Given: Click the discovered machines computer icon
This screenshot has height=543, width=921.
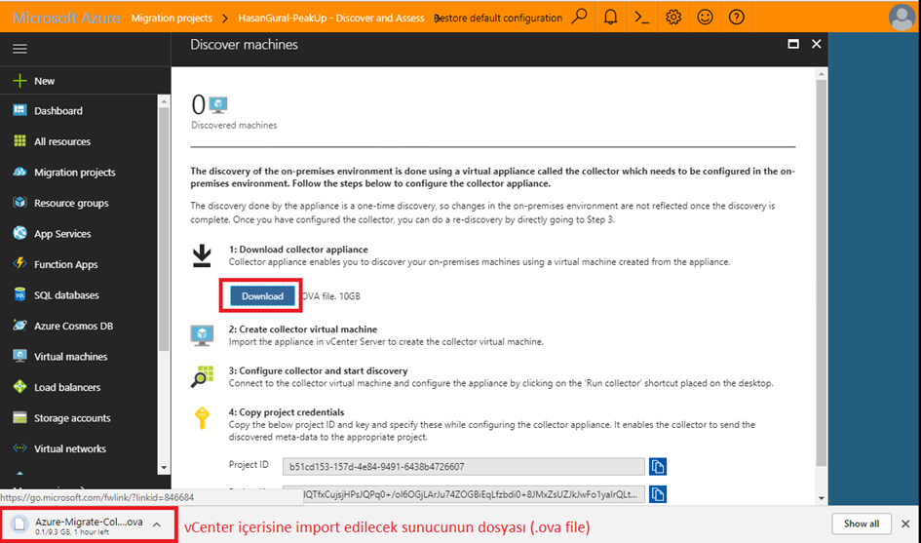Looking at the screenshot, I should (x=218, y=105).
